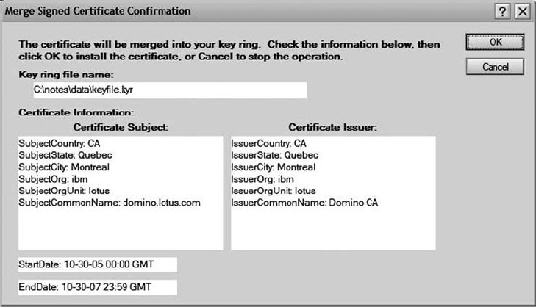Click the dialog title bar text

pos(98,11)
